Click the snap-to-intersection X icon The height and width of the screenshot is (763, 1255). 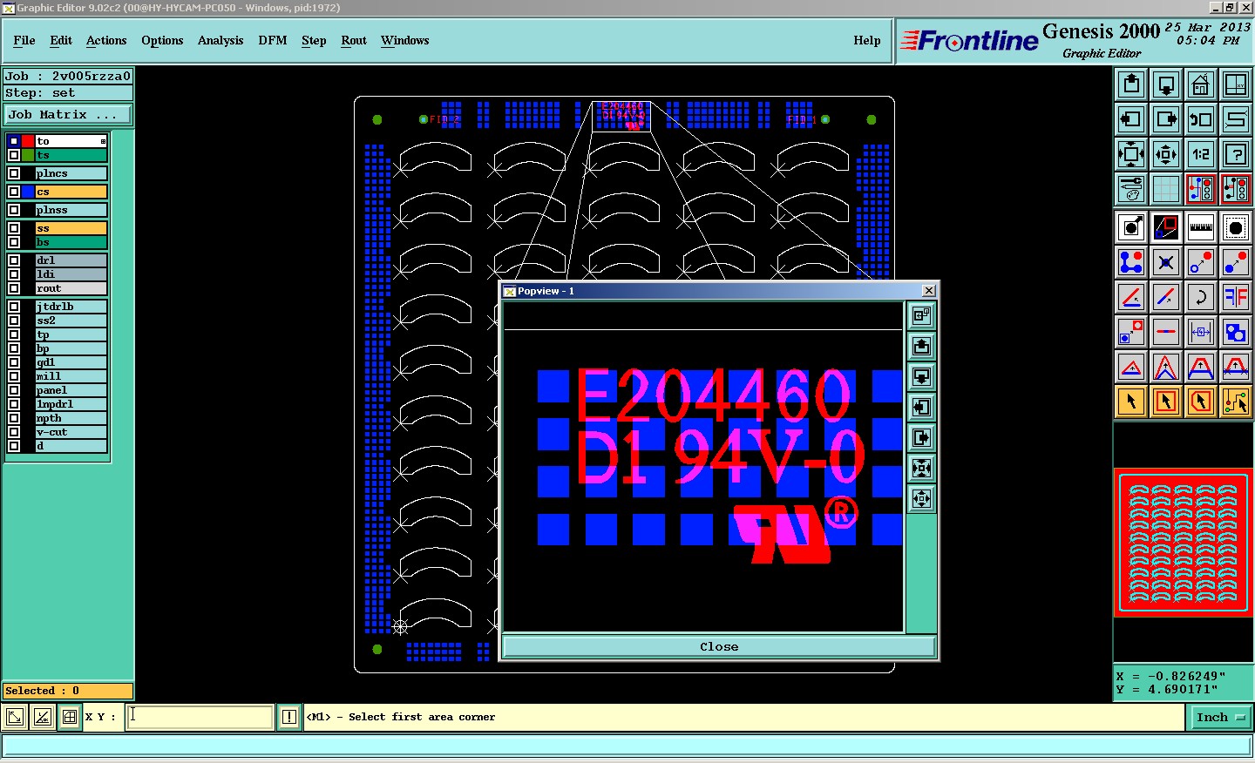pyautogui.click(x=1166, y=262)
